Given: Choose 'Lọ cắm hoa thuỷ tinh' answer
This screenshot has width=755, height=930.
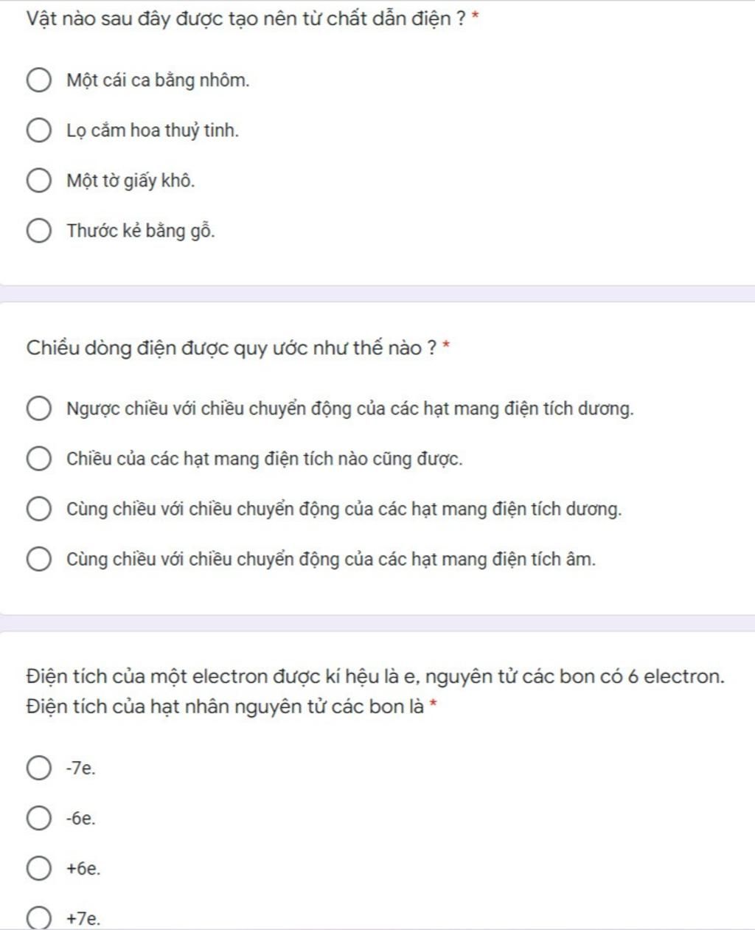Looking at the screenshot, I should [39, 131].
